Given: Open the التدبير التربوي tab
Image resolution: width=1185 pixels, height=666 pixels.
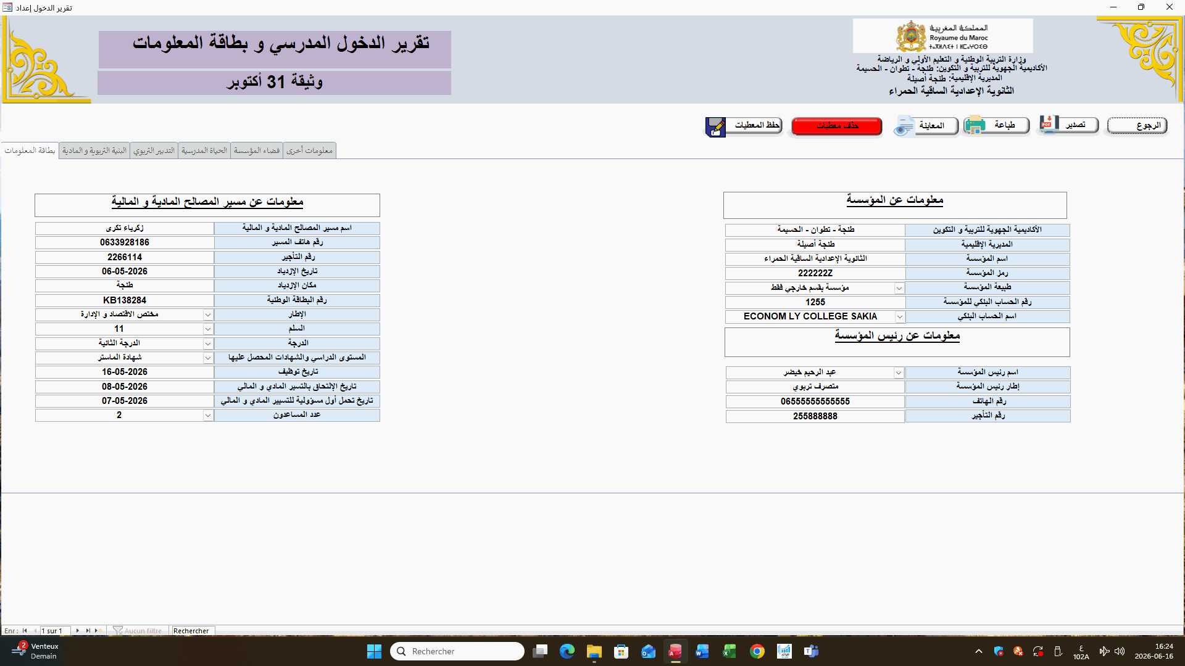Looking at the screenshot, I should click(154, 150).
